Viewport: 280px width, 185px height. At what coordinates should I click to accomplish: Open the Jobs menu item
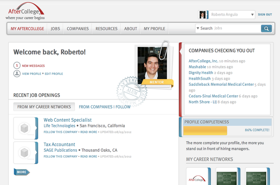(x=55, y=29)
